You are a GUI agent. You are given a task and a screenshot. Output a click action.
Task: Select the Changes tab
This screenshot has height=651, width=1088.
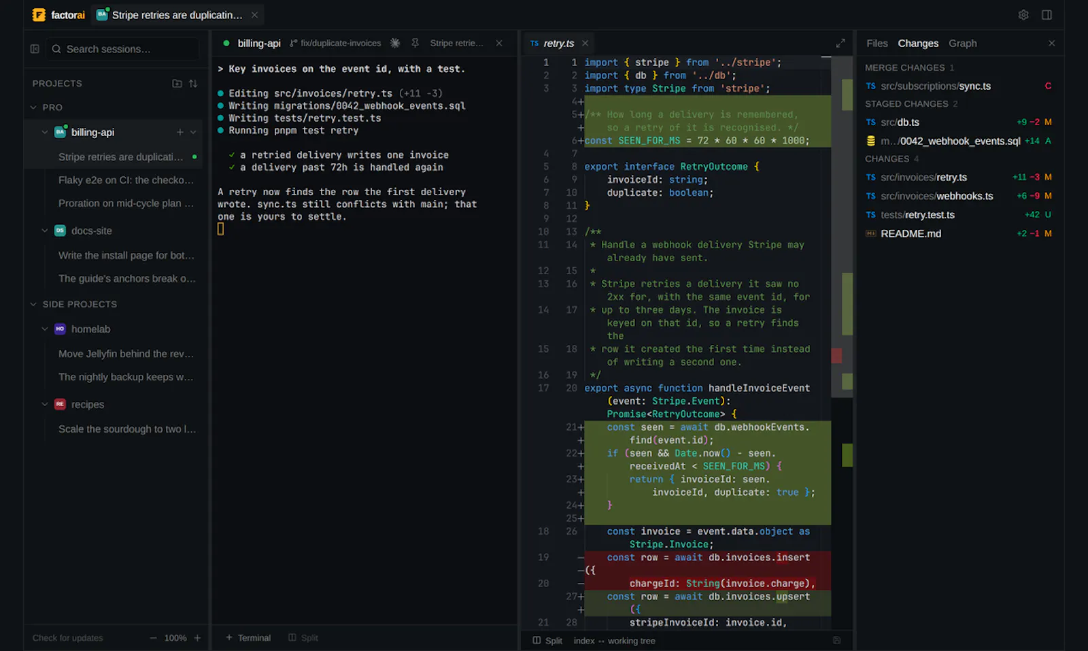pos(918,43)
